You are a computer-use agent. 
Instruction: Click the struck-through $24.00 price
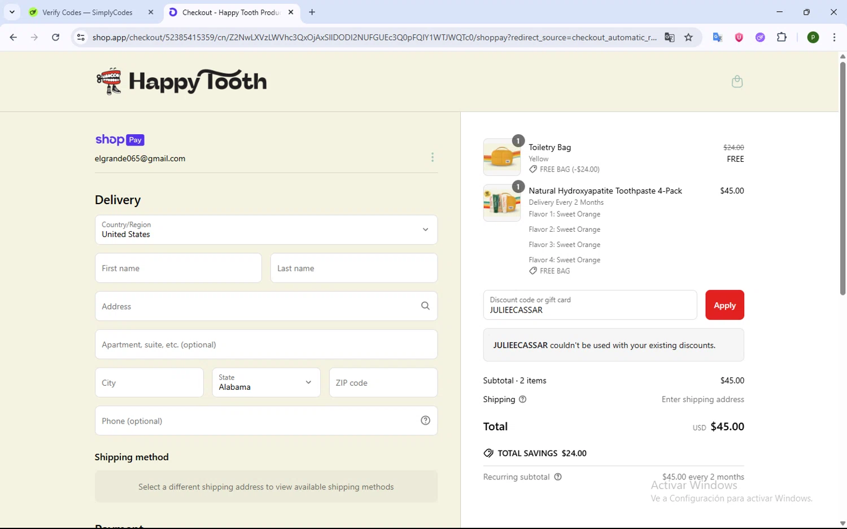tap(734, 147)
